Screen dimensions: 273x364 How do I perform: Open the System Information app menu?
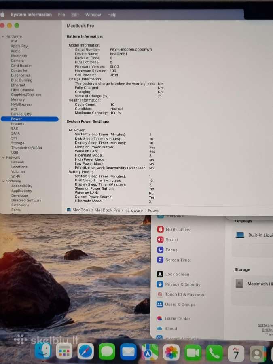(31, 15)
